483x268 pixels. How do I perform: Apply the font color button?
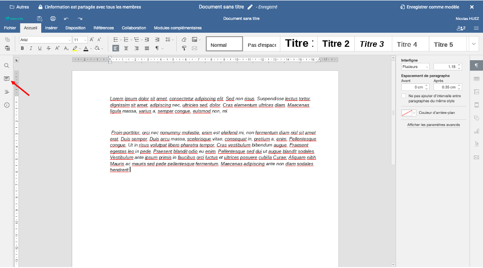click(86, 48)
